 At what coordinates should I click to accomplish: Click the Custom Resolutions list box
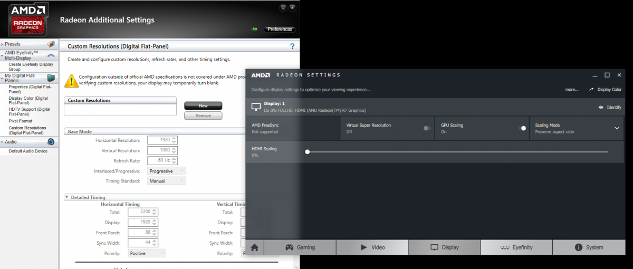click(120, 109)
